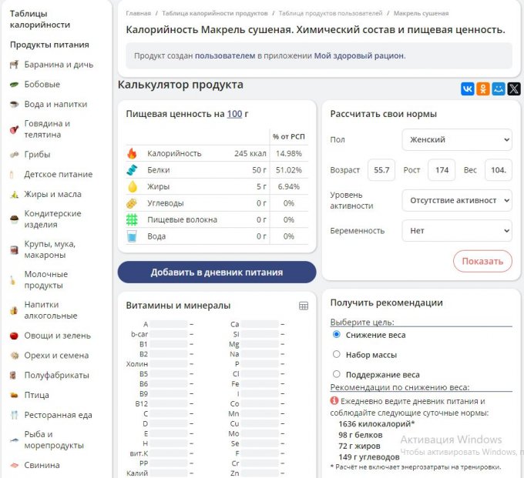Share page via VK icon
This screenshot has width=524, height=478.
pyautogui.click(x=468, y=89)
